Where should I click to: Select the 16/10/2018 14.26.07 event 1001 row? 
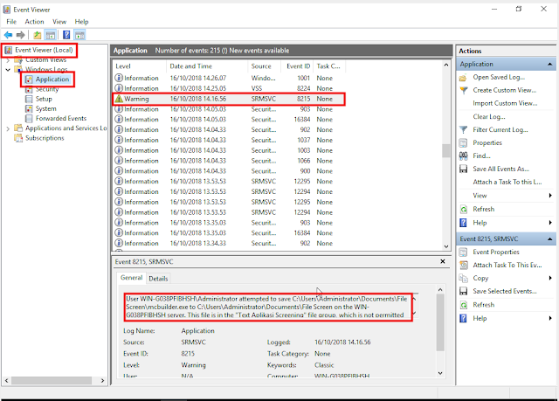[x=229, y=78]
